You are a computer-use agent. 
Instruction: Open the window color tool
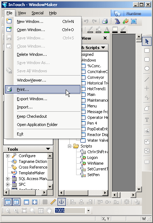[x=115, y=30]
